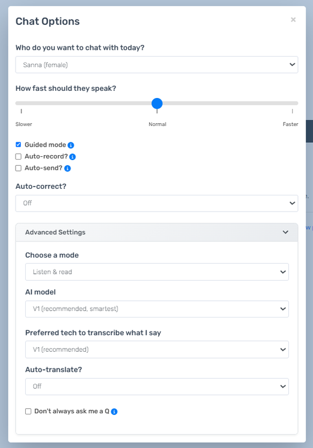Close the Chat Options dialog
The height and width of the screenshot is (448, 313).
point(293,20)
